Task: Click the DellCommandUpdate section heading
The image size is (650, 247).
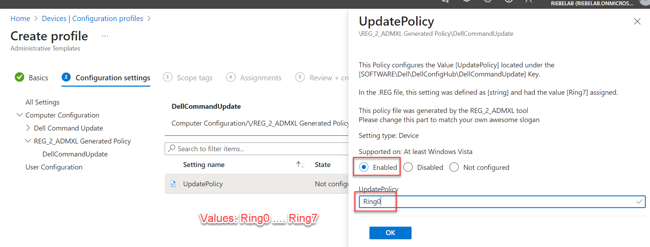Action: [206, 106]
